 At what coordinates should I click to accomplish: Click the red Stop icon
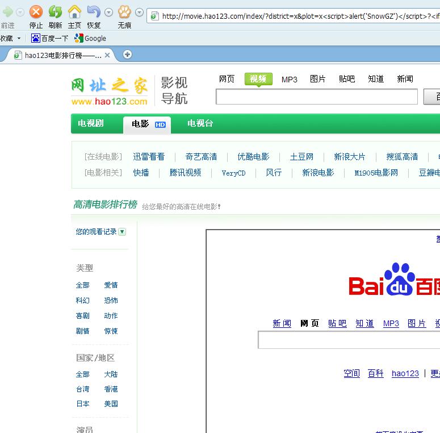click(x=36, y=12)
